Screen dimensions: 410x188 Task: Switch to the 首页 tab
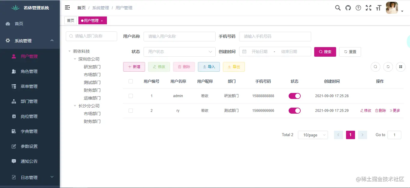click(x=71, y=20)
